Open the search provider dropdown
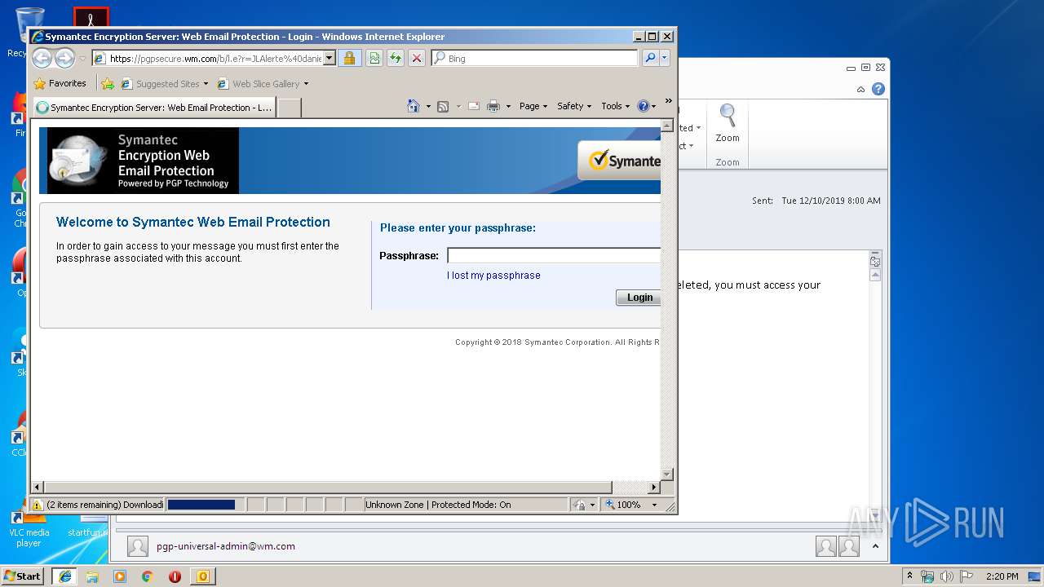Screen dimensions: 1044x587 665,58
